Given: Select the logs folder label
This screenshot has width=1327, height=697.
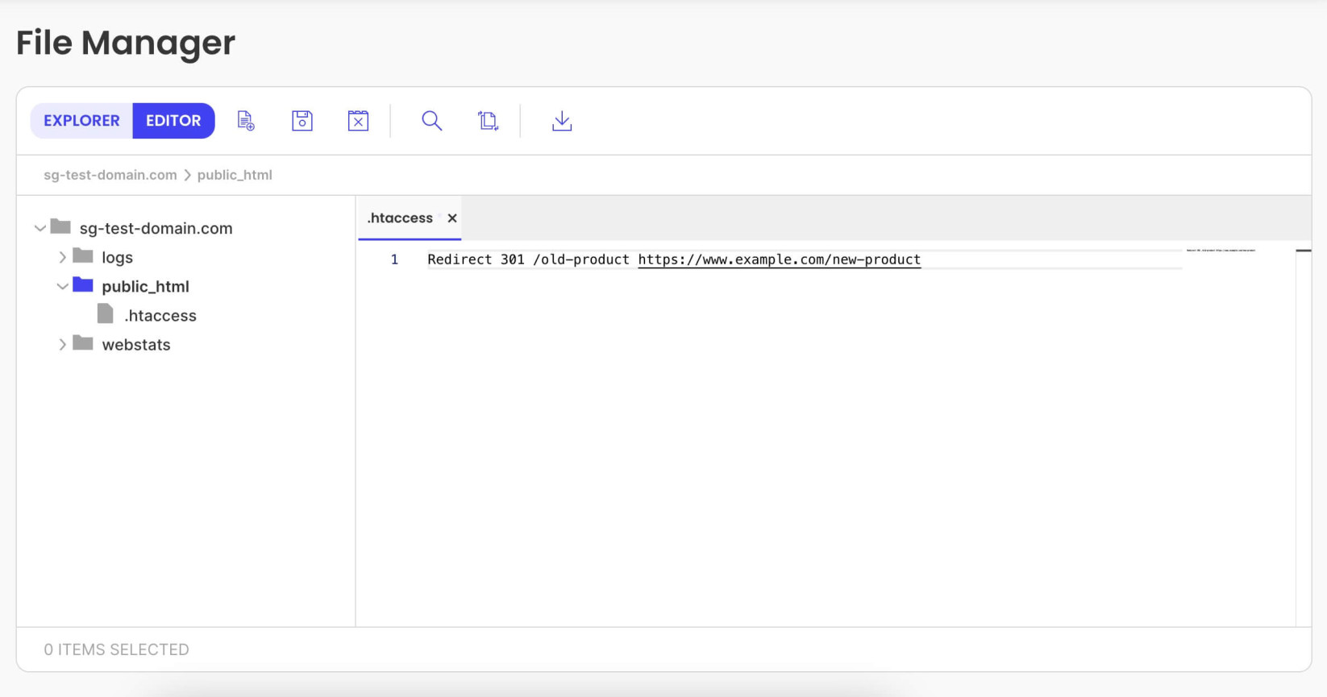Looking at the screenshot, I should (117, 257).
